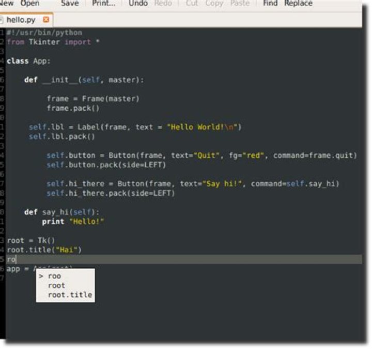Click the Copy toolbar button

(214, 3)
